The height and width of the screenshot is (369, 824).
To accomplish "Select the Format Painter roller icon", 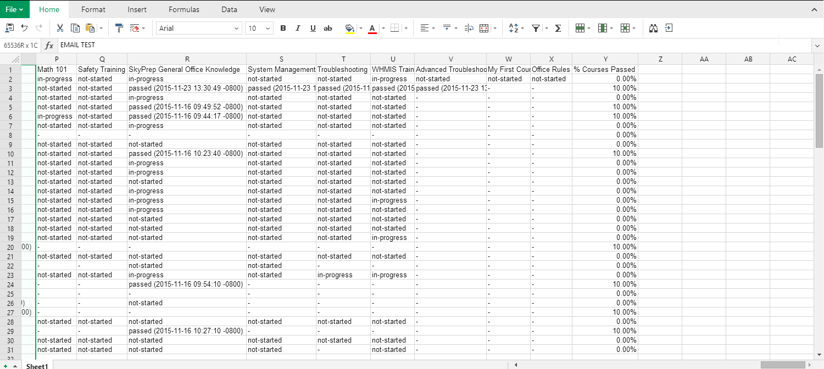I will [x=119, y=28].
